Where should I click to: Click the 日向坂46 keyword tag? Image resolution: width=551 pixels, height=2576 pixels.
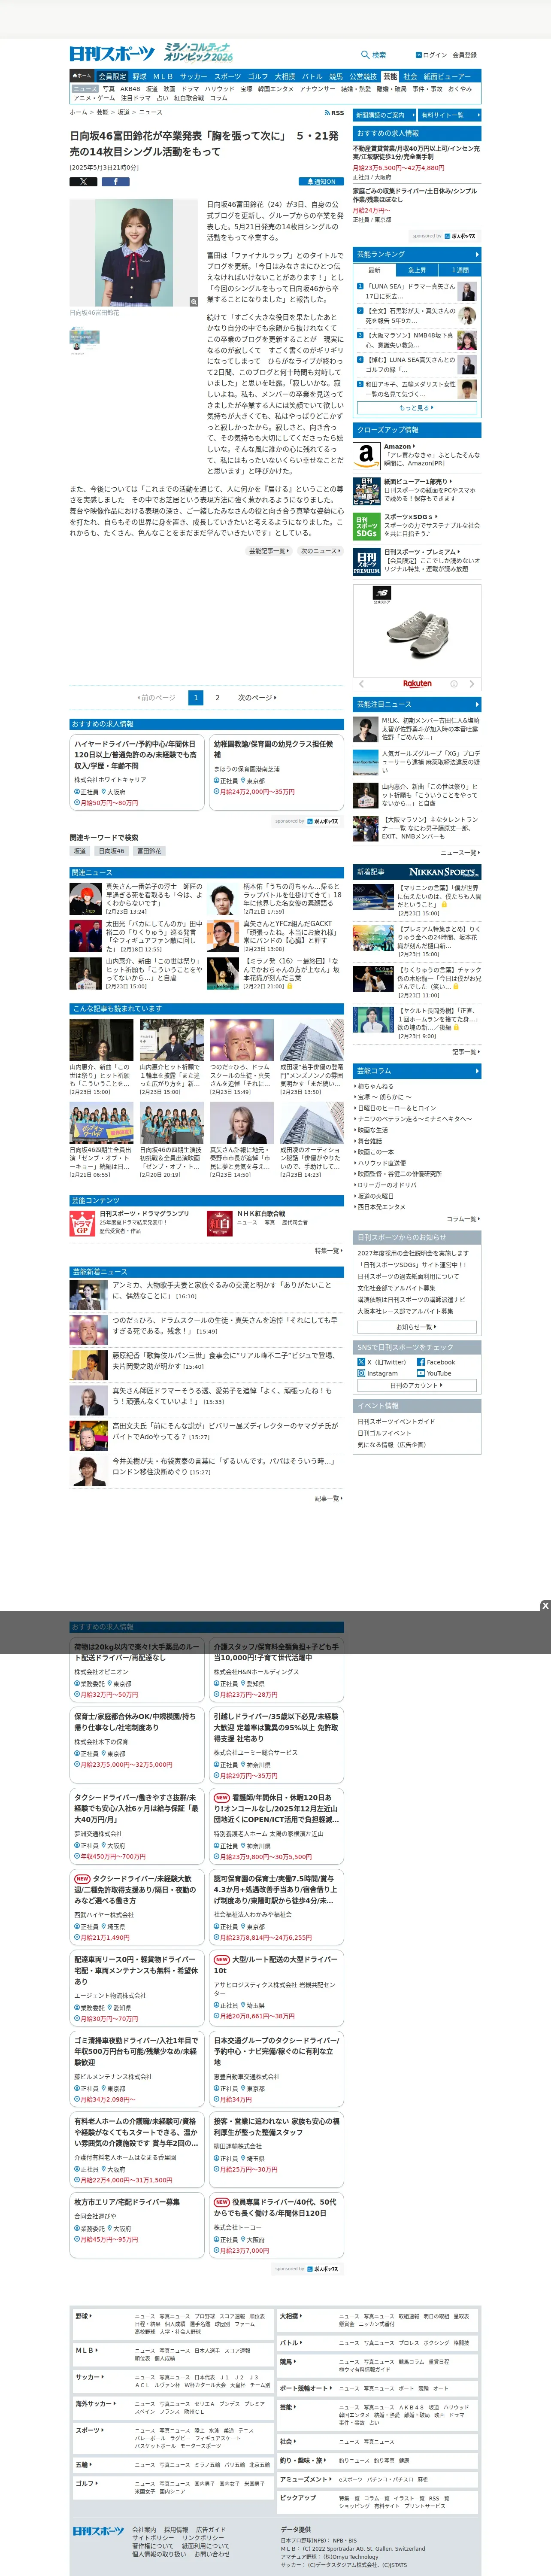112,851
